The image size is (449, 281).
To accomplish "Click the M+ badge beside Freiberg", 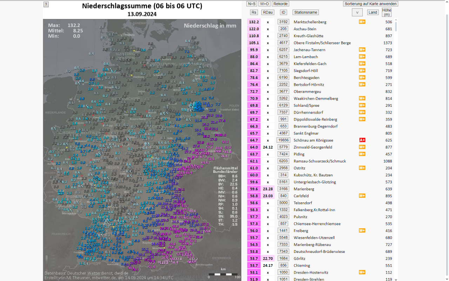I will pyautogui.click(x=362, y=230).
